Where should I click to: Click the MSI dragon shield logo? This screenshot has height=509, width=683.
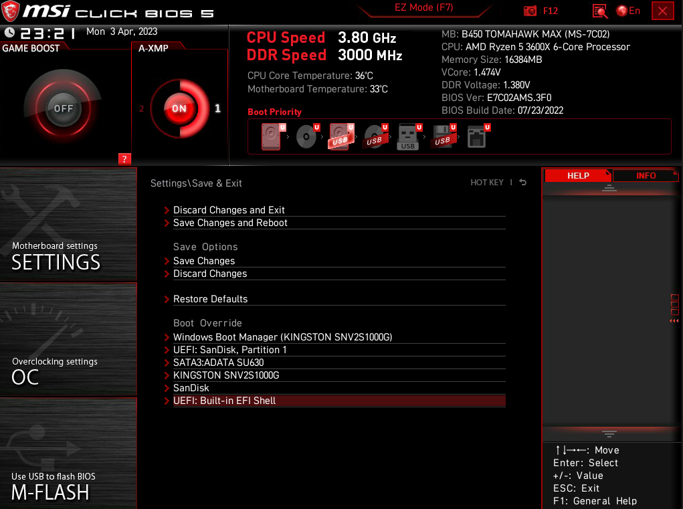point(10,11)
